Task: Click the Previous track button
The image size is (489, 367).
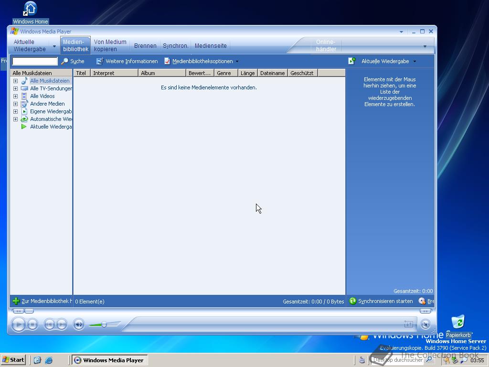Action: tap(49, 324)
